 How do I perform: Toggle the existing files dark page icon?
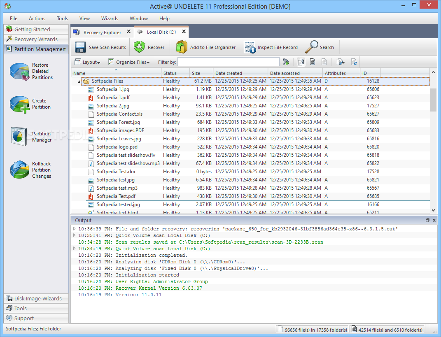[313, 62]
